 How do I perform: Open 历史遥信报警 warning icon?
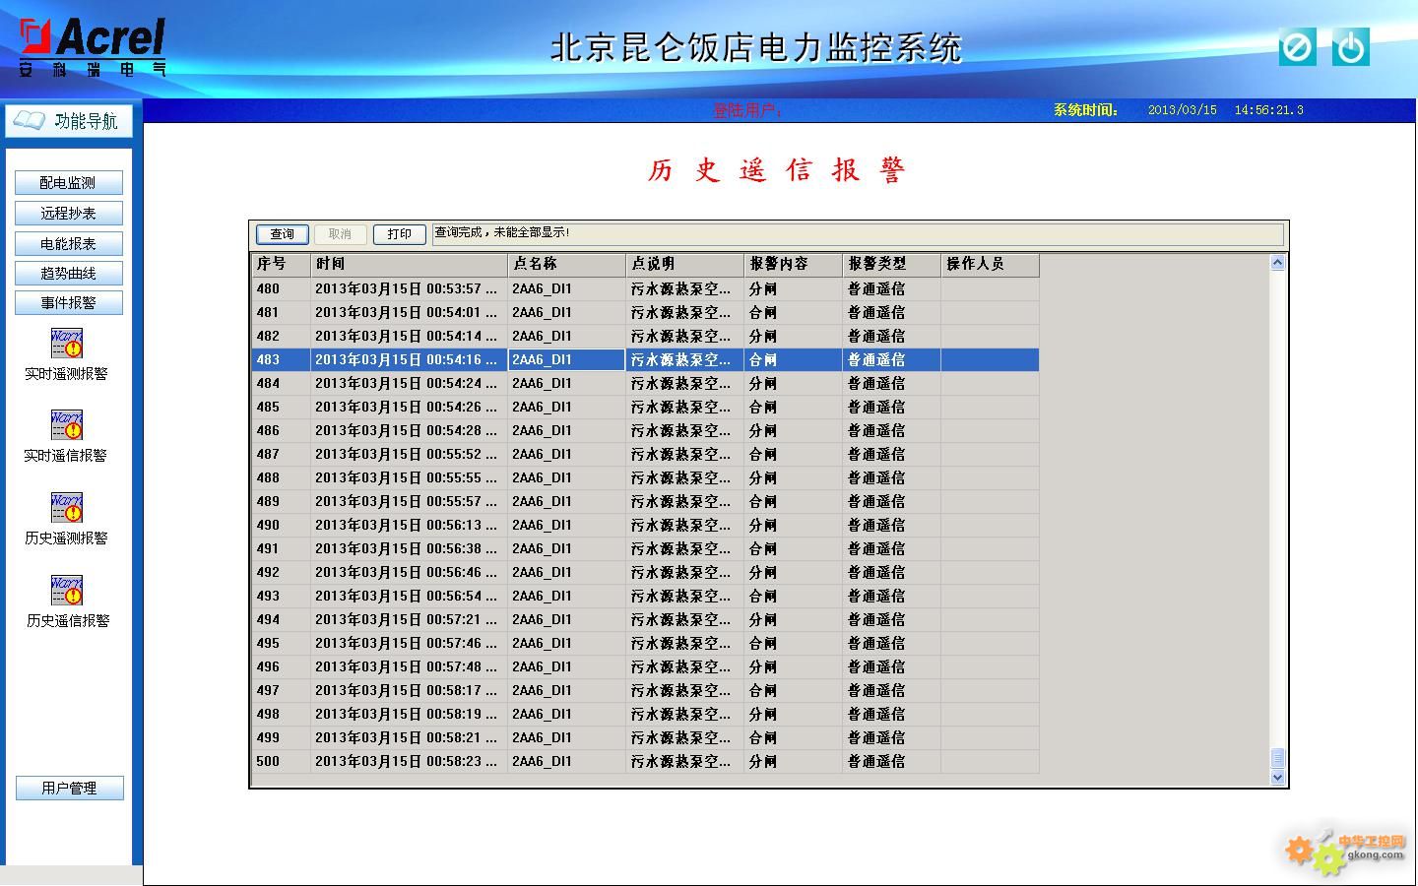67,591
